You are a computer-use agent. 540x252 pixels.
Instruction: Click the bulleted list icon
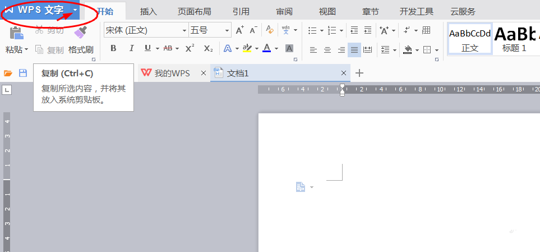pyautogui.click(x=312, y=30)
